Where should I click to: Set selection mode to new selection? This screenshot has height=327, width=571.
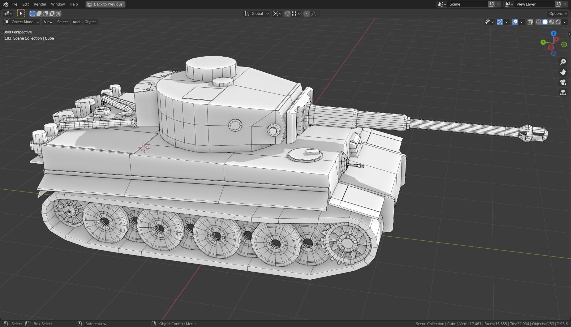32,13
